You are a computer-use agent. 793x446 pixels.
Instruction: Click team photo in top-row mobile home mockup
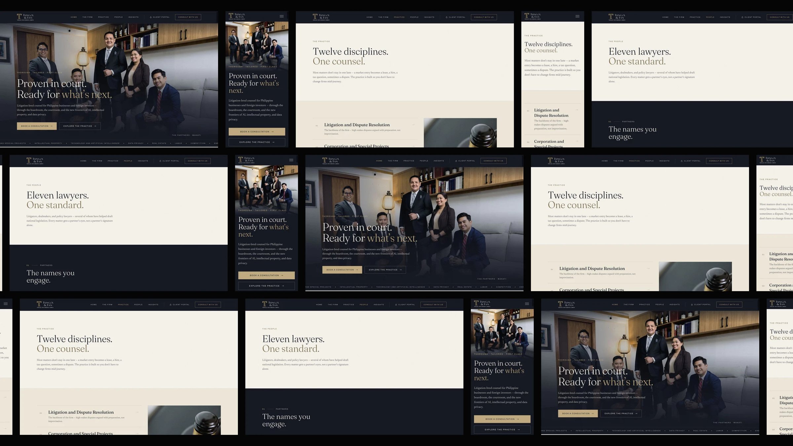click(x=257, y=43)
